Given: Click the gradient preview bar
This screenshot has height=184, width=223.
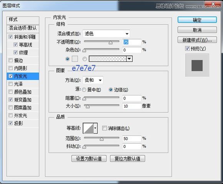Looking at the screenshot, I should click(108, 59).
